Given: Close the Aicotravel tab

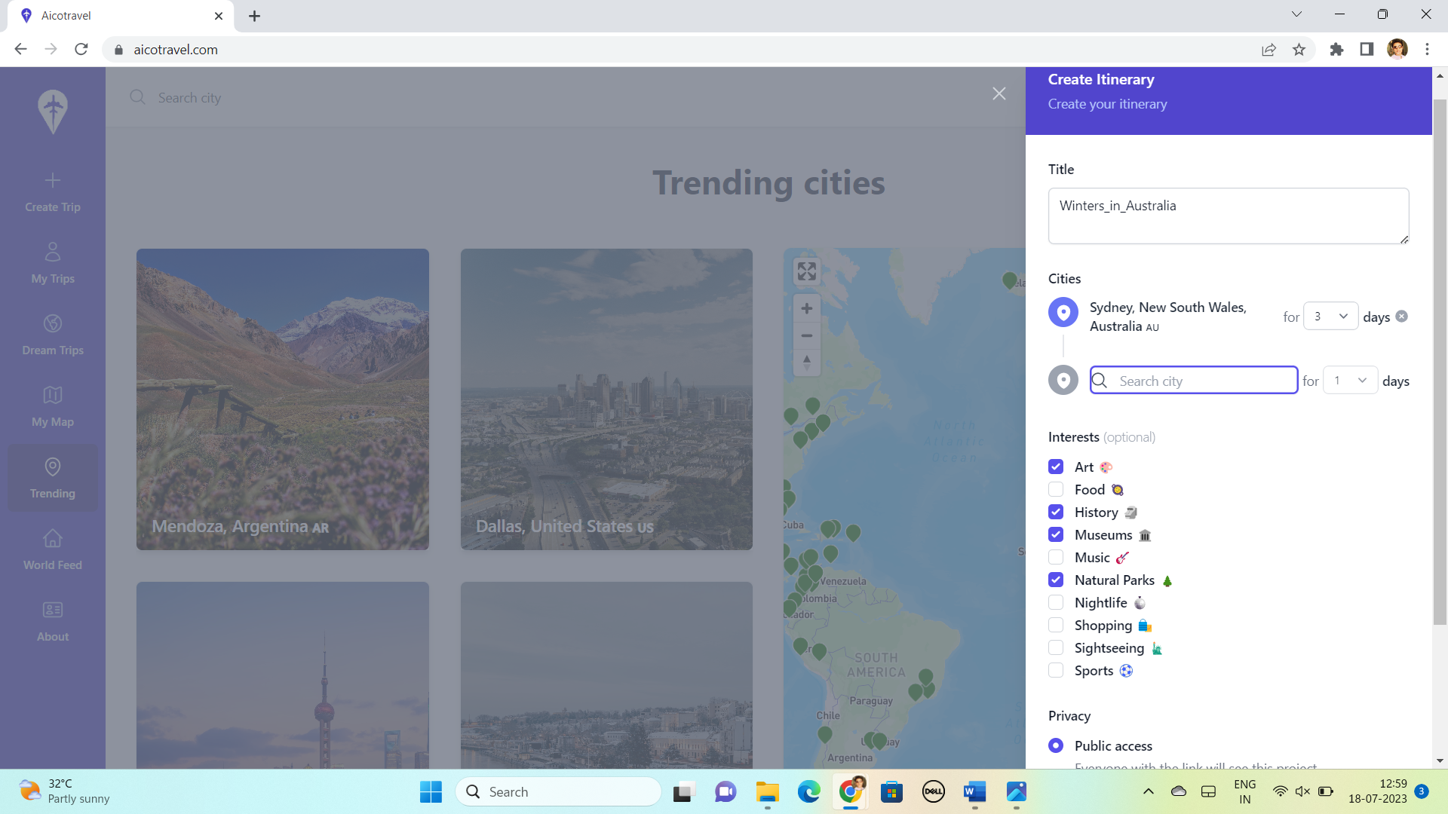Looking at the screenshot, I should (219, 16).
